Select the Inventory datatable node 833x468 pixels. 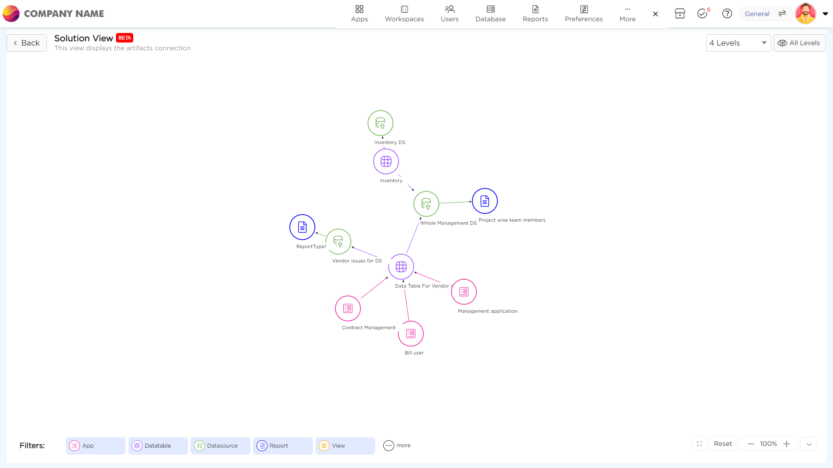coord(386,162)
